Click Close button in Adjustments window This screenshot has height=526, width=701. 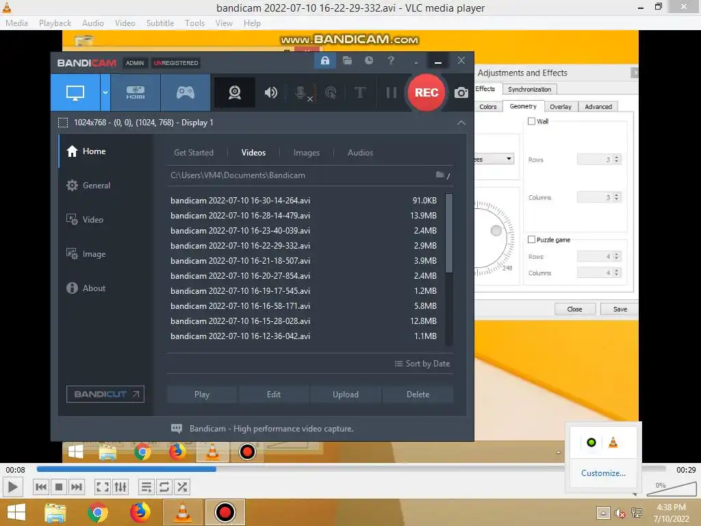(x=574, y=309)
